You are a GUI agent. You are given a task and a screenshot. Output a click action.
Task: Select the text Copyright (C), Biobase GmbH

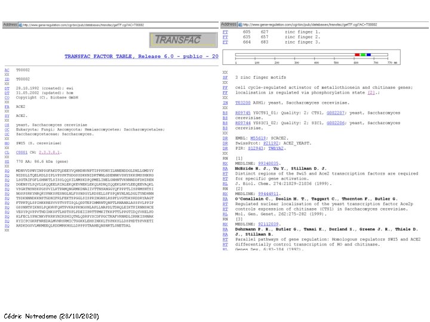click(47, 97)
